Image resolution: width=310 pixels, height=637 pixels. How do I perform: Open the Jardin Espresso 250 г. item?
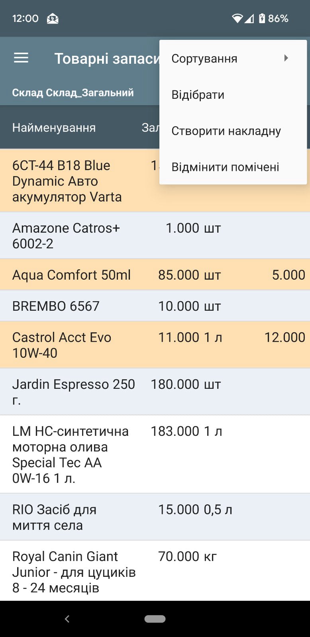(x=155, y=392)
